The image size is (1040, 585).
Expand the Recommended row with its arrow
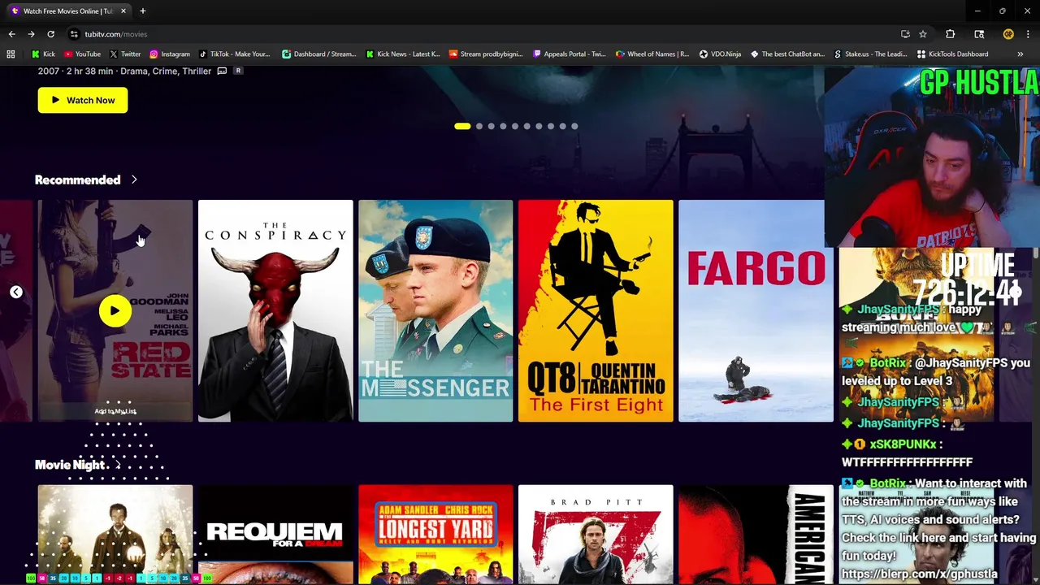click(x=134, y=180)
